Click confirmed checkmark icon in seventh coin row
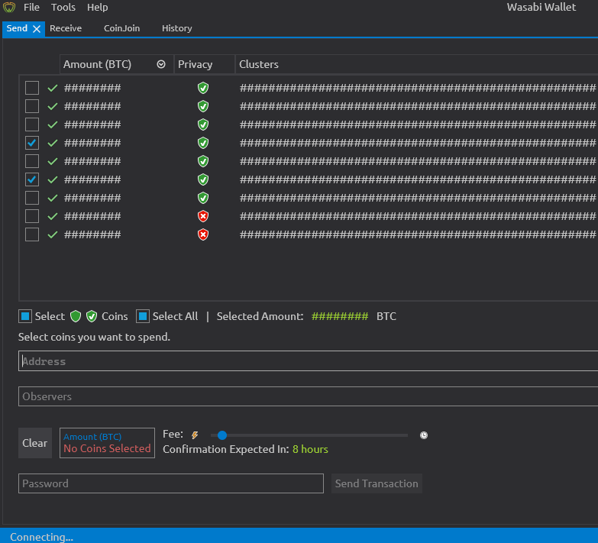 click(x=53, y=198)
